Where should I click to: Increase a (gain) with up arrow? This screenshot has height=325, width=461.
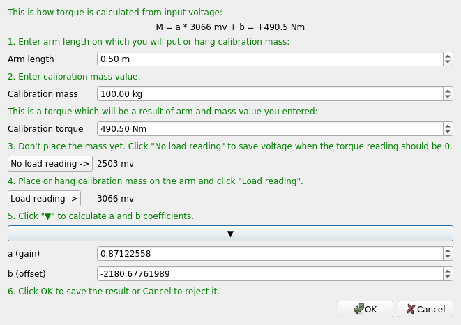(x=448, y=250)
